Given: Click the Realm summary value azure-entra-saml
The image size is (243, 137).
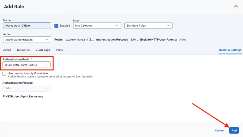Looking at the screenshot, I should [80, 40].
